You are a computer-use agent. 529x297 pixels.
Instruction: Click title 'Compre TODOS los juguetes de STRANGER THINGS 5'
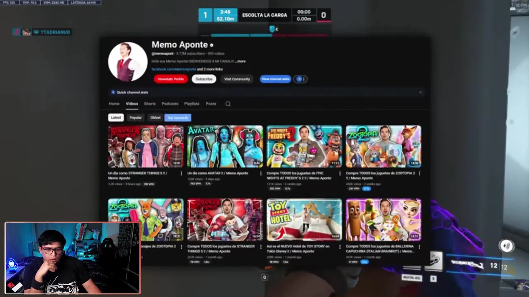pos(221,249)
